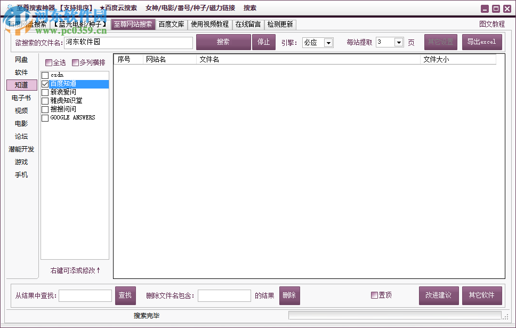Viewport: 516px width, 328px height.
Task: Select the 网盘 category
Action: coord(21,60)
